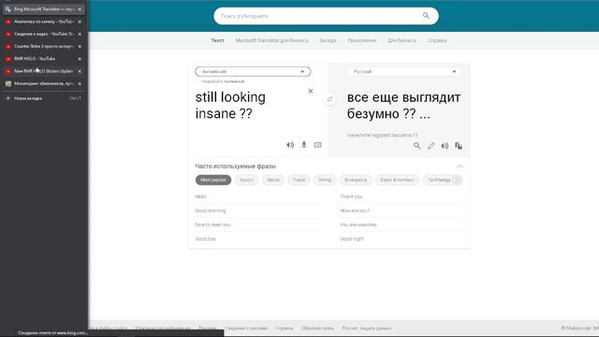Swap source and target languages
This screenshot has height=337, width=599.
[x=329, y=99]
